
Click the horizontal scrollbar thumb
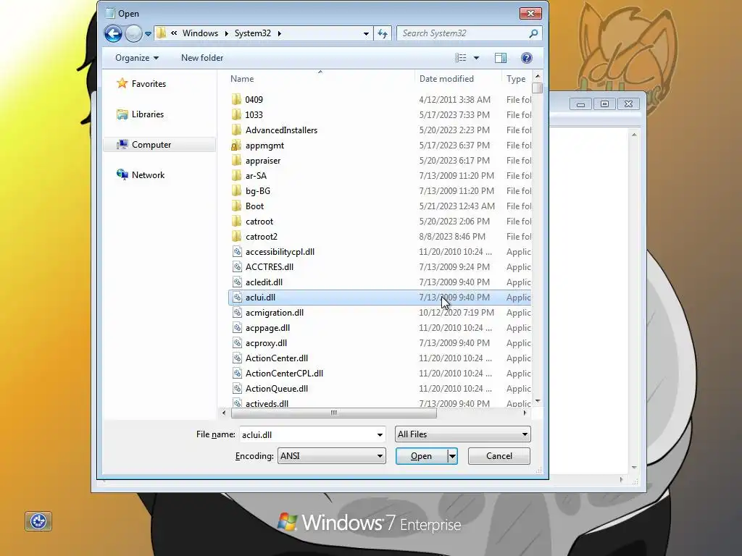point(333,413)
